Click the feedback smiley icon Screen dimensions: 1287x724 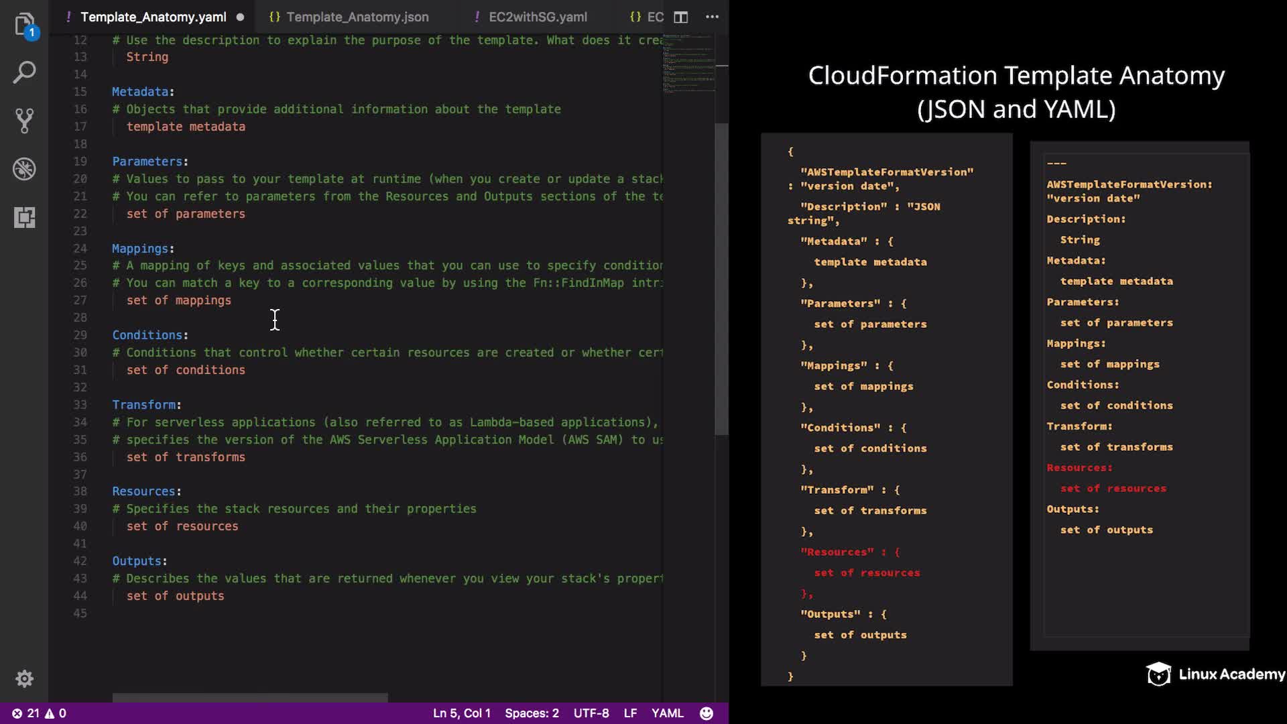pyautogui.click(x=707, y=713)
